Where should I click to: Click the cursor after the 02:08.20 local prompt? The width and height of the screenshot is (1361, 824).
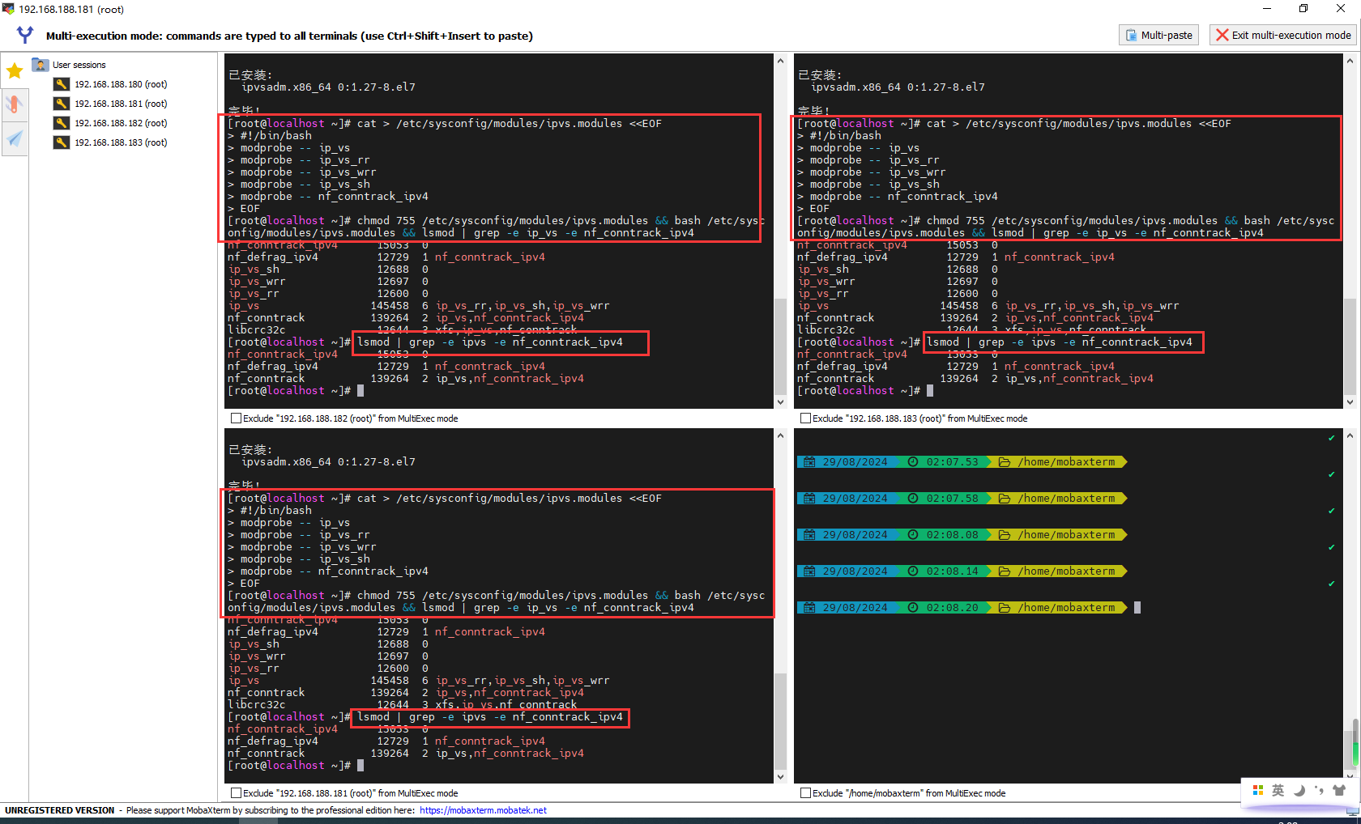[1137, 608]
